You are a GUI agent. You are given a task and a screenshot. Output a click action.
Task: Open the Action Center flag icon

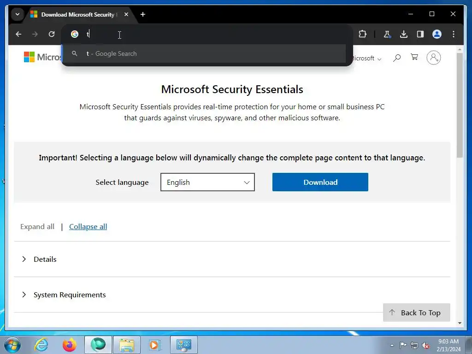tap(403, 345)
